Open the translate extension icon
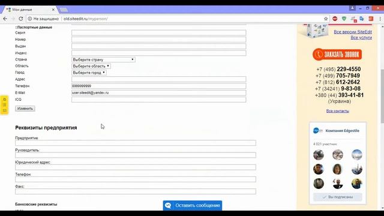Screen dimensions: 384x216 pyautogui.click(x=362, y=19)
